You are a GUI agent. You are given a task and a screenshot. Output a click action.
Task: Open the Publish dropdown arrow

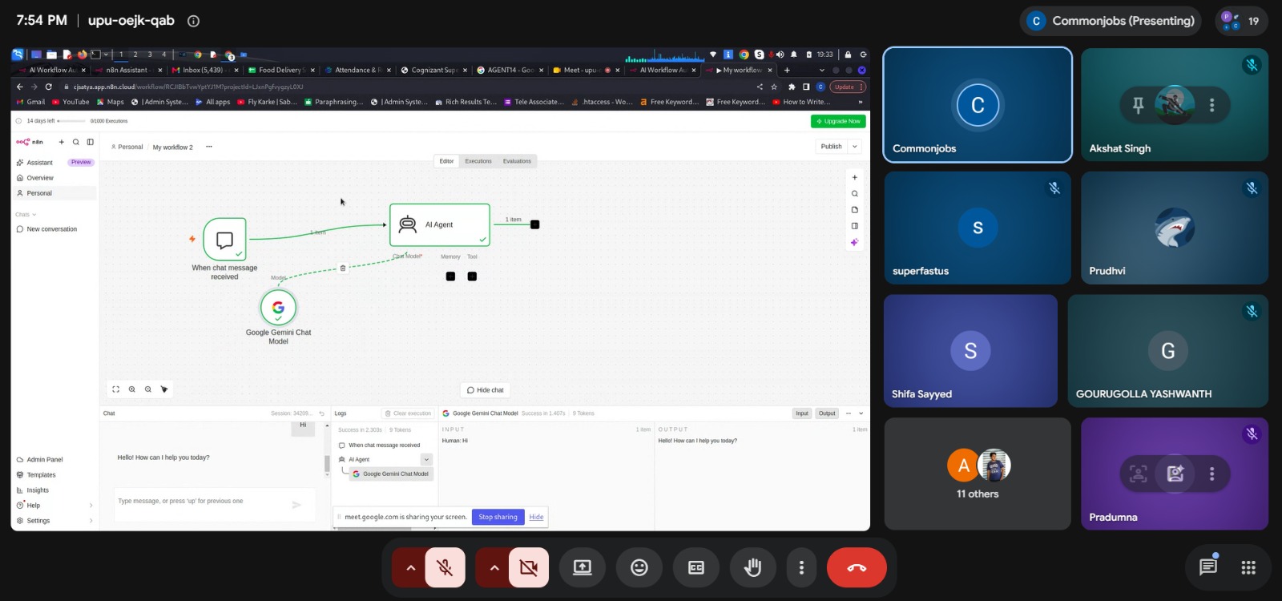855,147
